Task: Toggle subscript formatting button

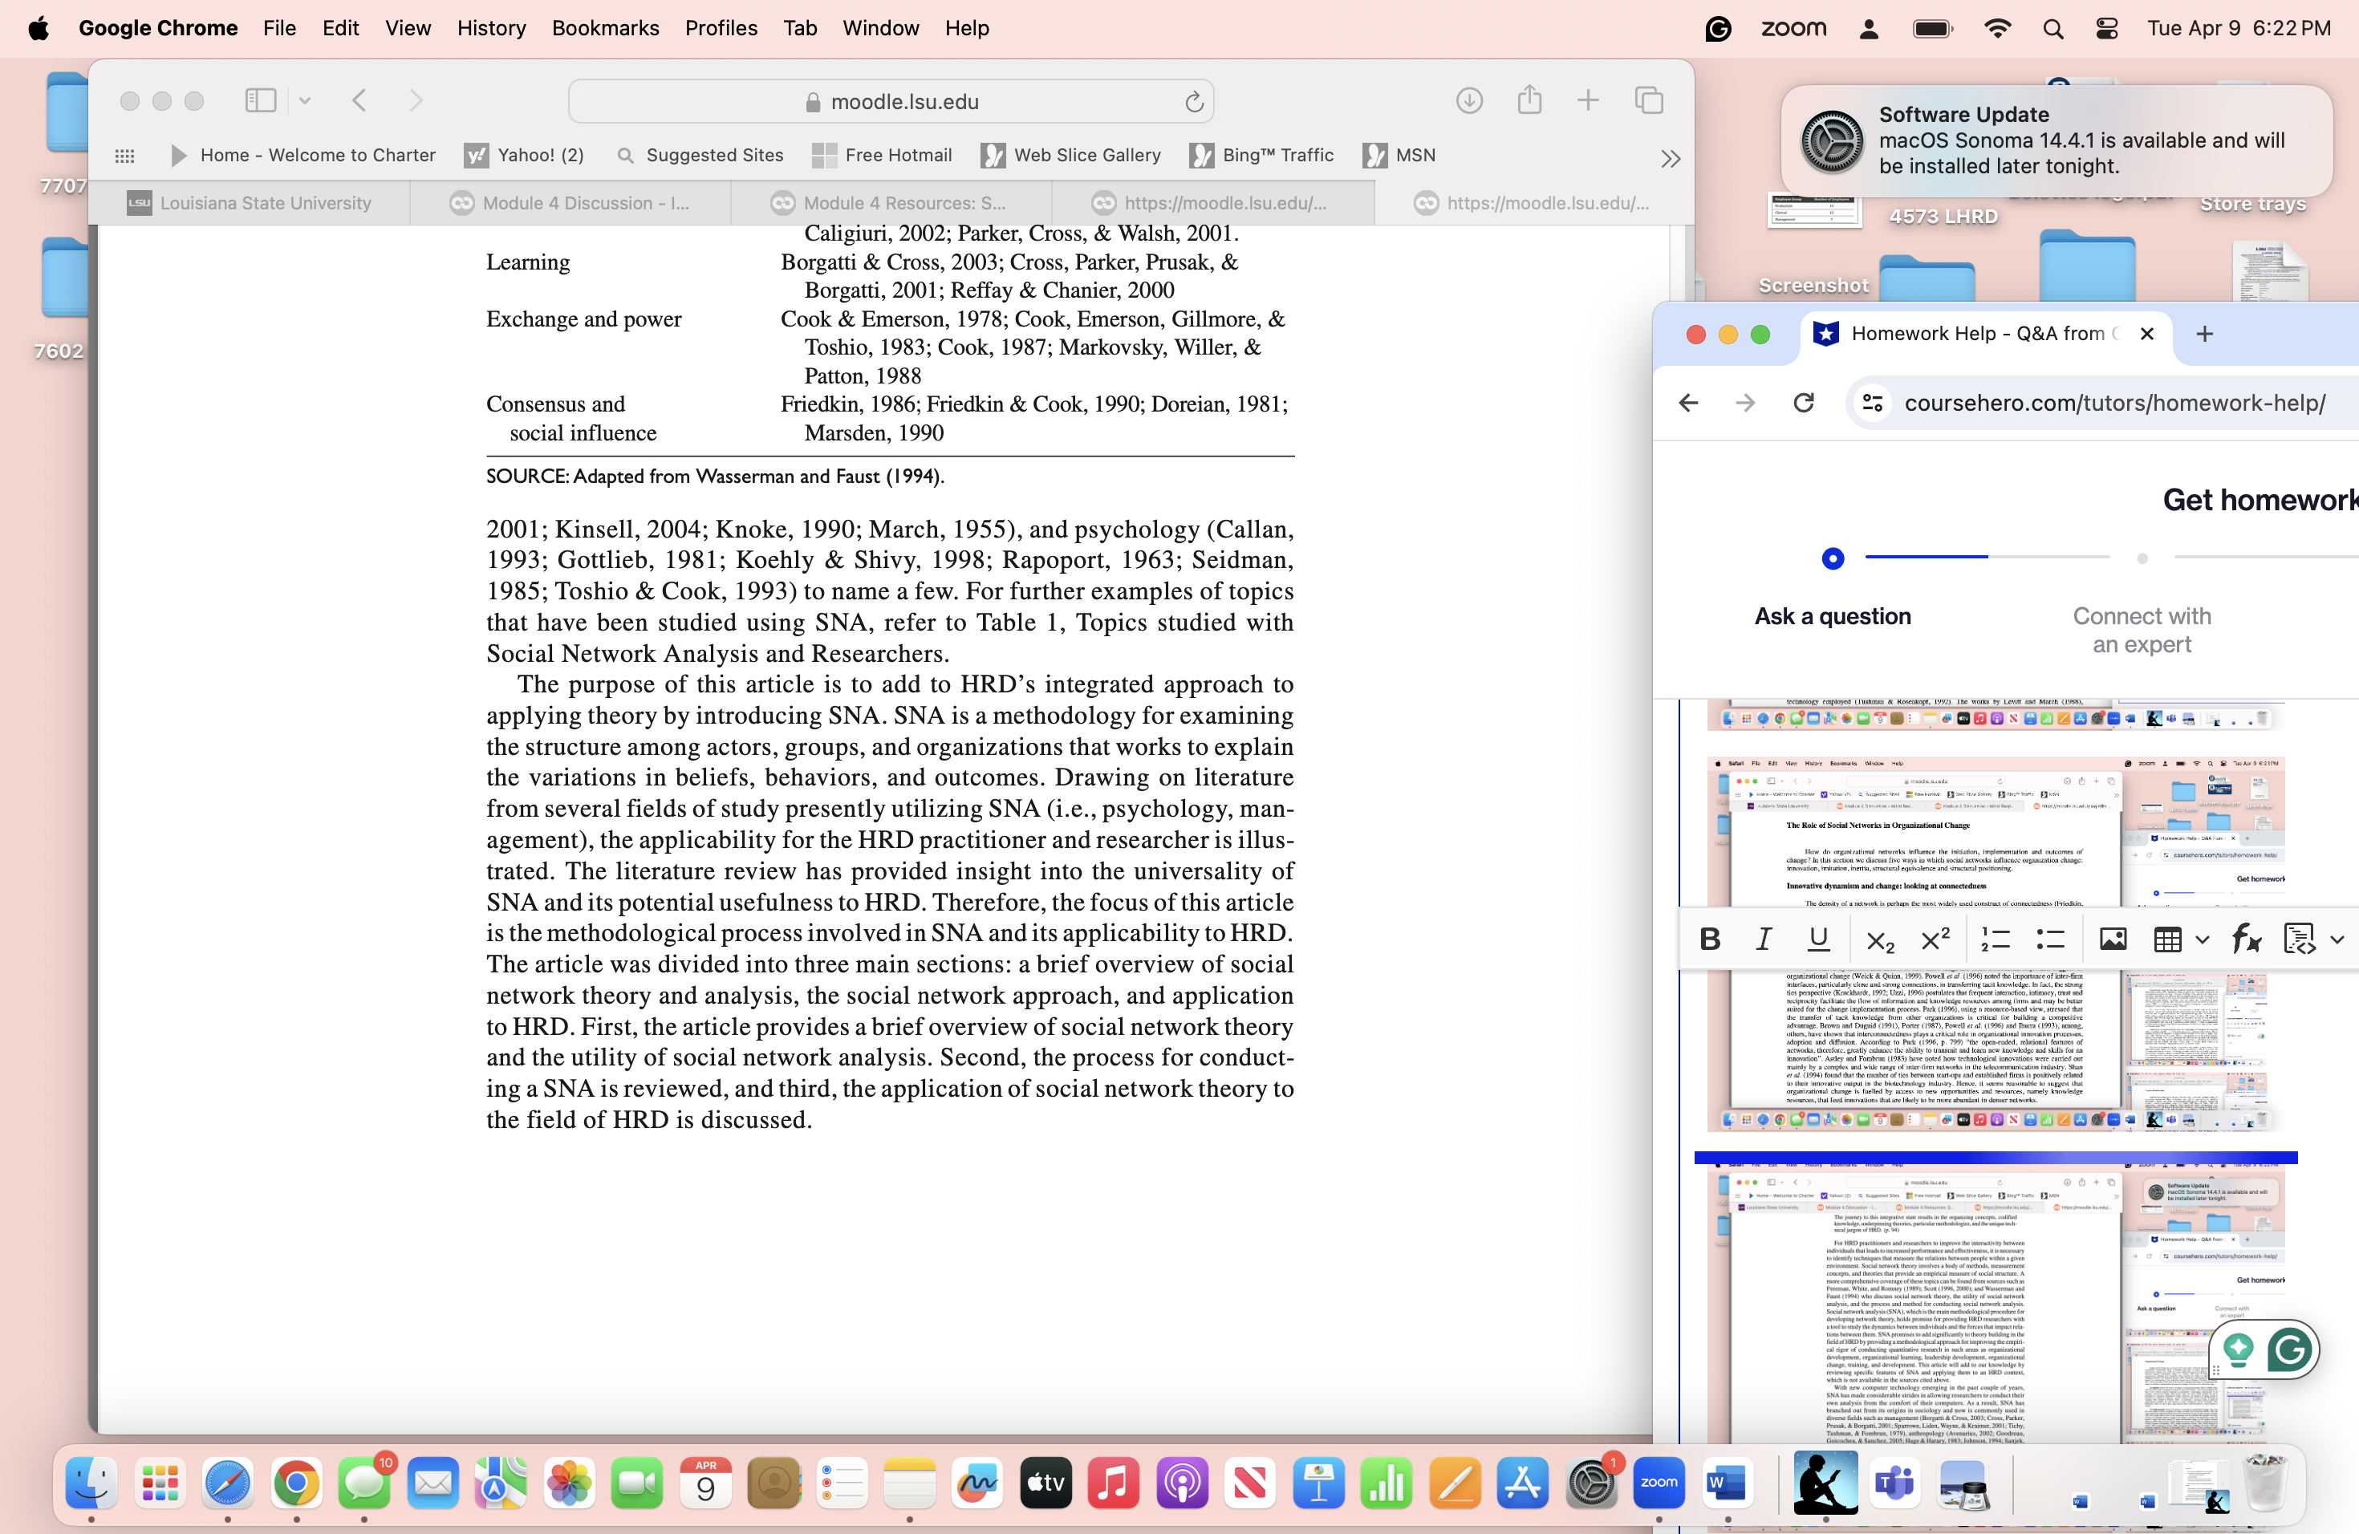Action: point(1879,939)
